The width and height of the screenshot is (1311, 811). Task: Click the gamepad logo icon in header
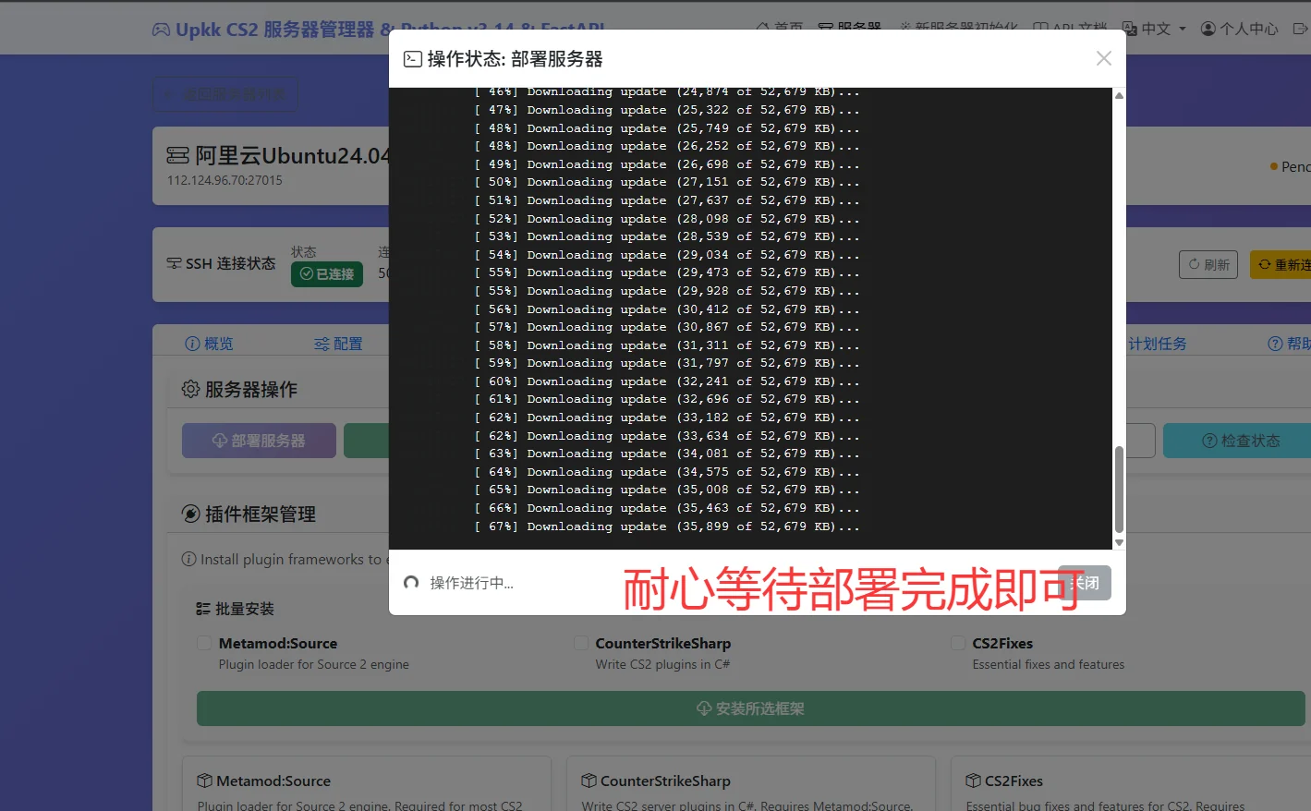[161, 30]
